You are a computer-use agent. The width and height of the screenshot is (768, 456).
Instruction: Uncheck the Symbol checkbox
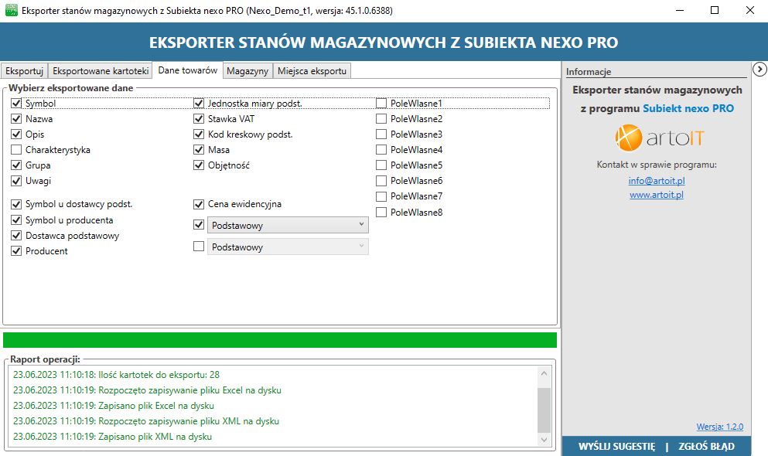coord(16,103)
